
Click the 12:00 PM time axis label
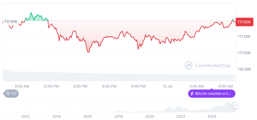pyautogui.click(x=51, y=86)
